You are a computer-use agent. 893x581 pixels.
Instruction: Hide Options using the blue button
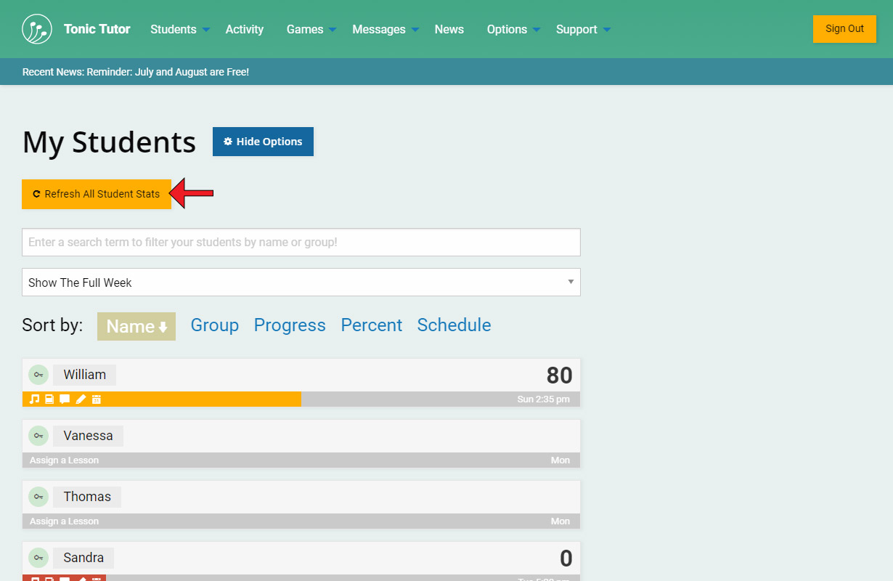(263, 142)
